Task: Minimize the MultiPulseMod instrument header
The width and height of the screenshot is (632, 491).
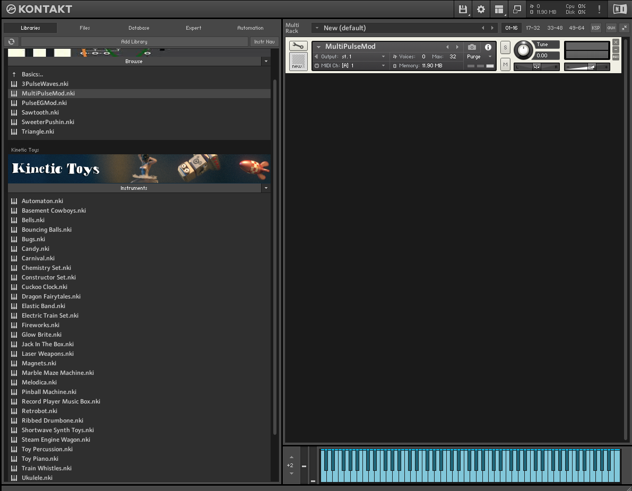Action: (616, 49)
